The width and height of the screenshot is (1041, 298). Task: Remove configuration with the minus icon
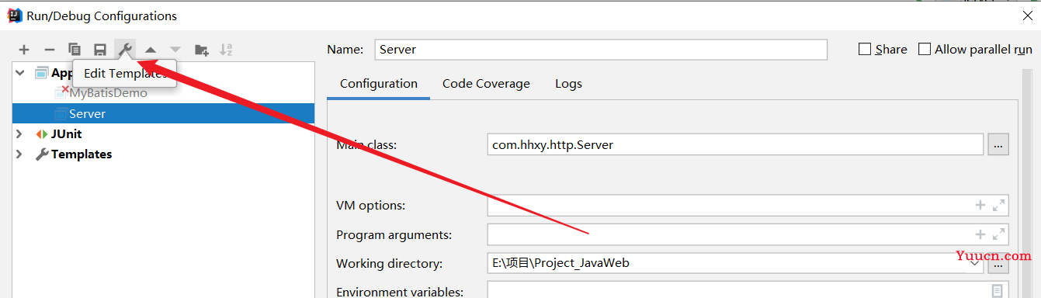click(49, 50)
